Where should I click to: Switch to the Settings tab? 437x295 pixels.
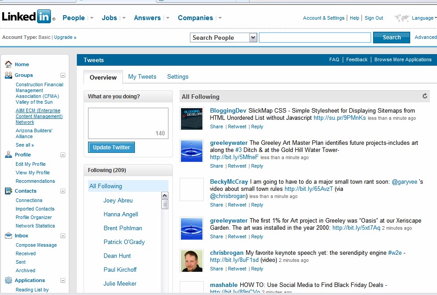(178, 77)
